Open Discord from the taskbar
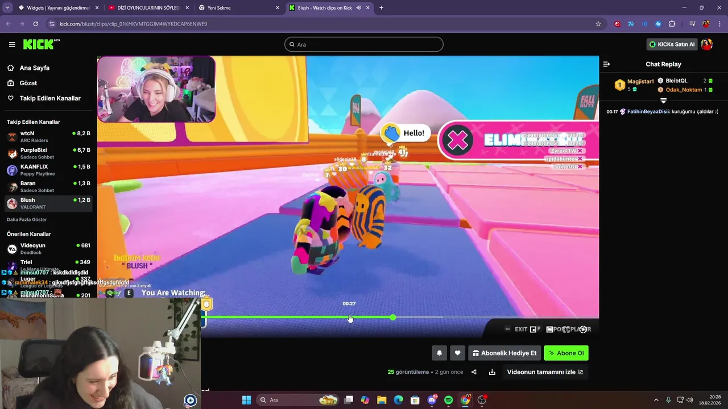Image resolution: width=728 pixels, height=409 pixels. click(x=432, y=400)
